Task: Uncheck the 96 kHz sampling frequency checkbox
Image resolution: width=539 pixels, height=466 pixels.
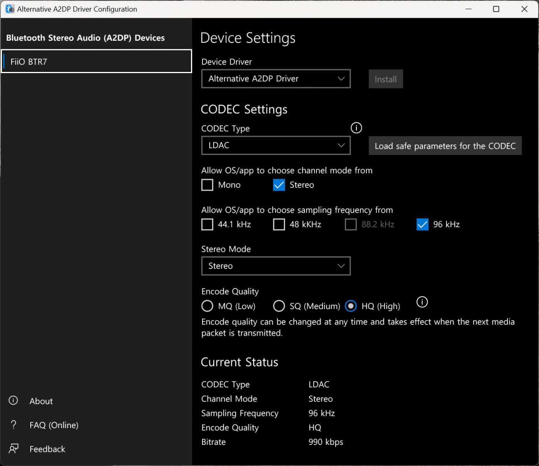Action: tap(422, 224)
